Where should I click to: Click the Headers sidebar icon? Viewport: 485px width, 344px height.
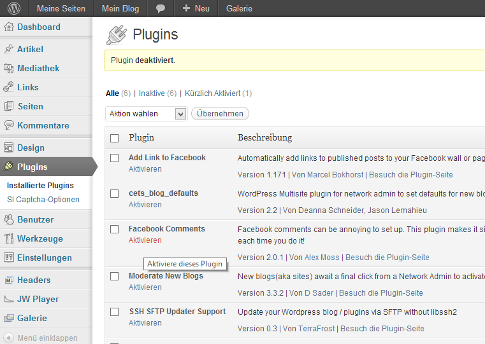(x=9, y=280)
